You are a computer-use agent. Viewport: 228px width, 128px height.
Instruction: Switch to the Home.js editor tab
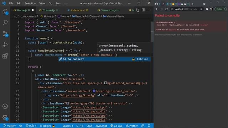tap(22, 10)
